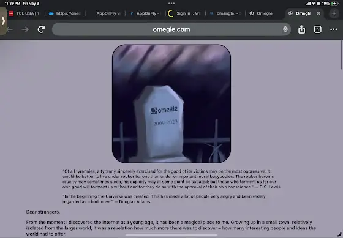Go back to the previous page
This screenshot has width=343, height=238.
pyautogui.click(x=10, y=29)
